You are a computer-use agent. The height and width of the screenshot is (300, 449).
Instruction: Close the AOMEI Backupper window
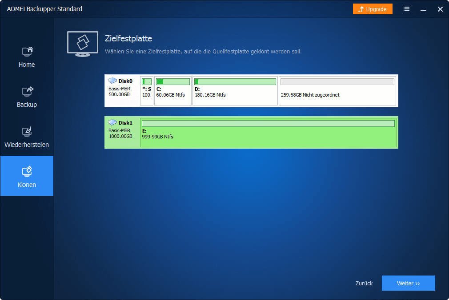(x=440, y=9)
